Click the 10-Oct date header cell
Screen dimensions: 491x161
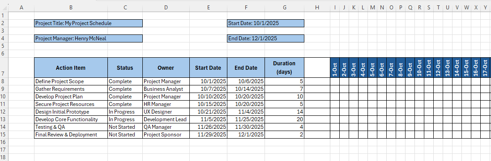click(x=419, y=68)
